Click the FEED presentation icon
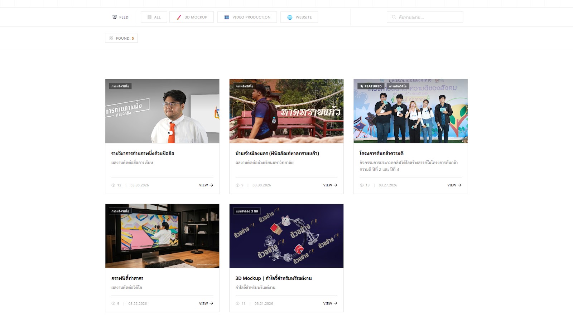The height and width of the screenshot is (322, 573). pos(115,17)
